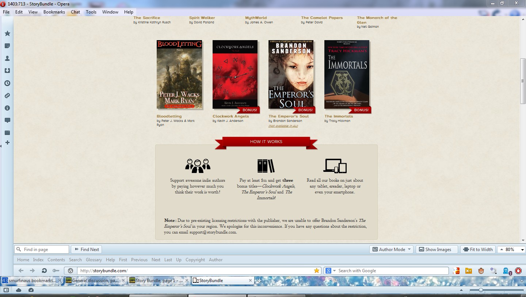Open the Tools menu
Image resolution: width=526 pixels, height=297 pixels.
[x=91, y=12]
